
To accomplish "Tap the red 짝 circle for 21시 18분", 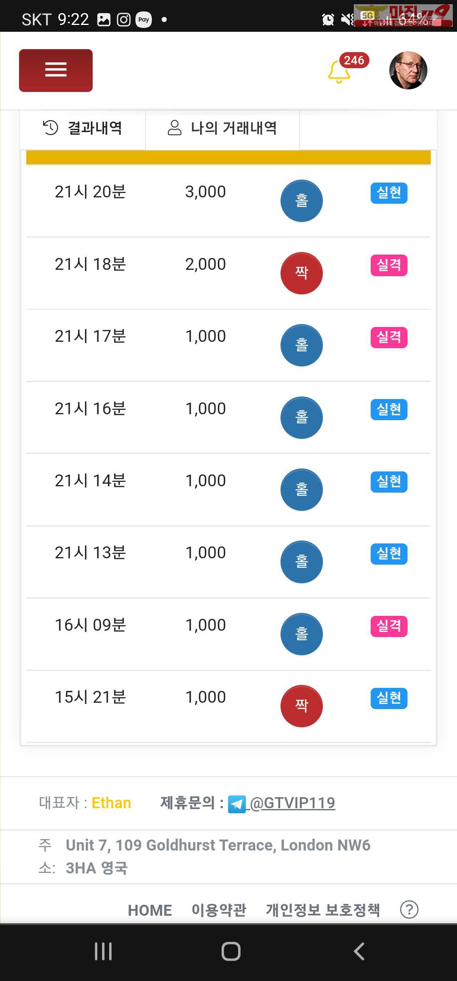I will pyautogui.click(x=301, y=273).
